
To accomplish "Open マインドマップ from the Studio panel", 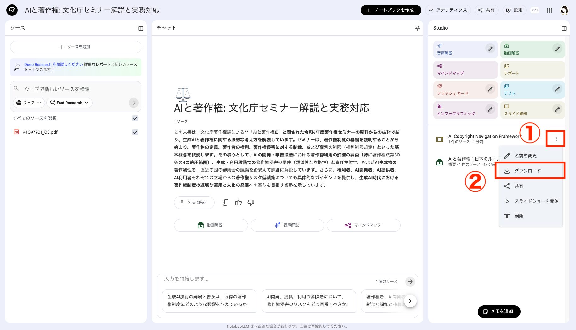I will [x=457, y=69].
